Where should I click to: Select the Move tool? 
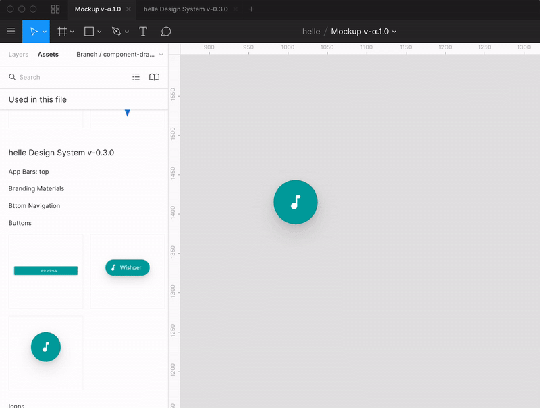pyautogui.click(x=34, y=31)
